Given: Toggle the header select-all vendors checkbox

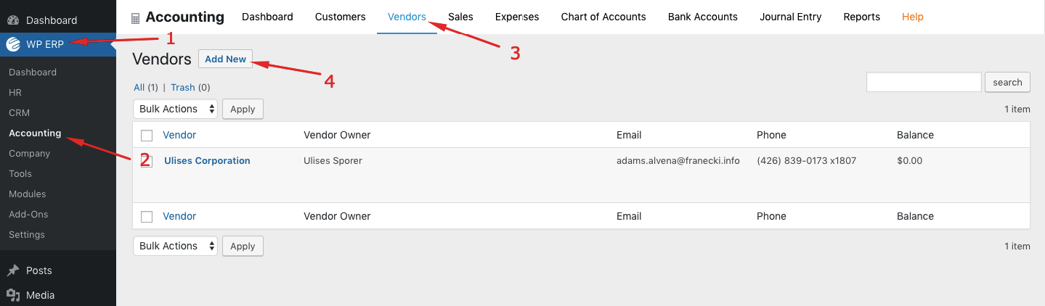Looking at the screenshot, I should tap(147, 136).
